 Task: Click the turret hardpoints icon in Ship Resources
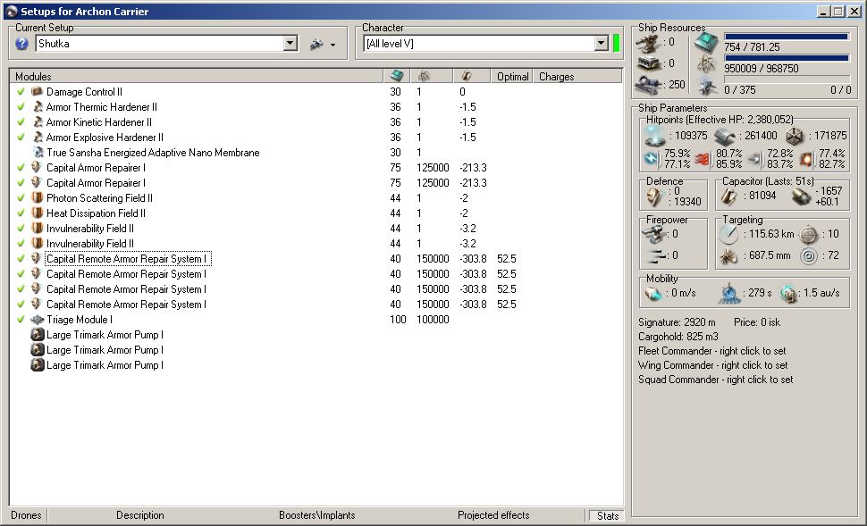[649, 43]
